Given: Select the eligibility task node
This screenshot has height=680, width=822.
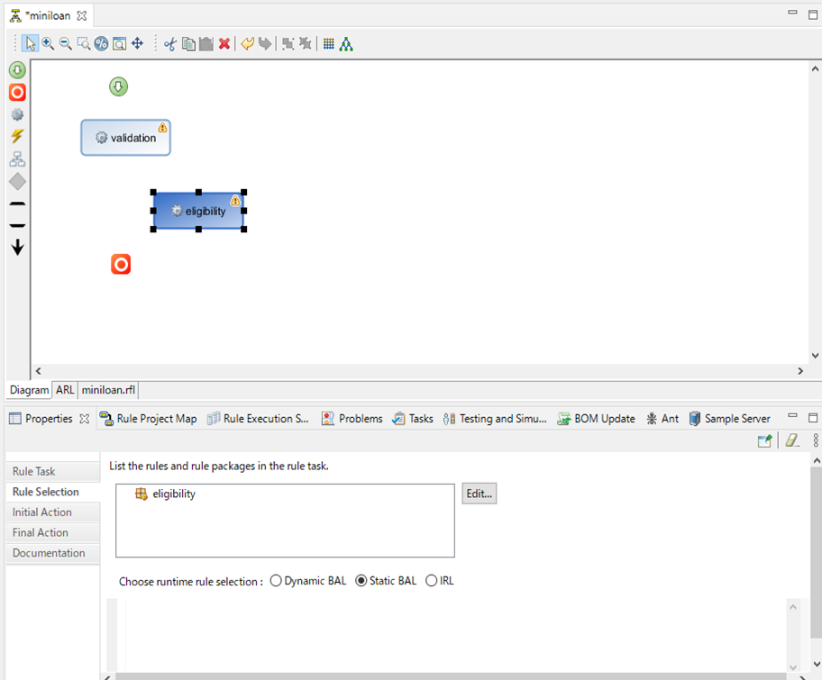Looking at the screenshot, I should tap(198, 211).
